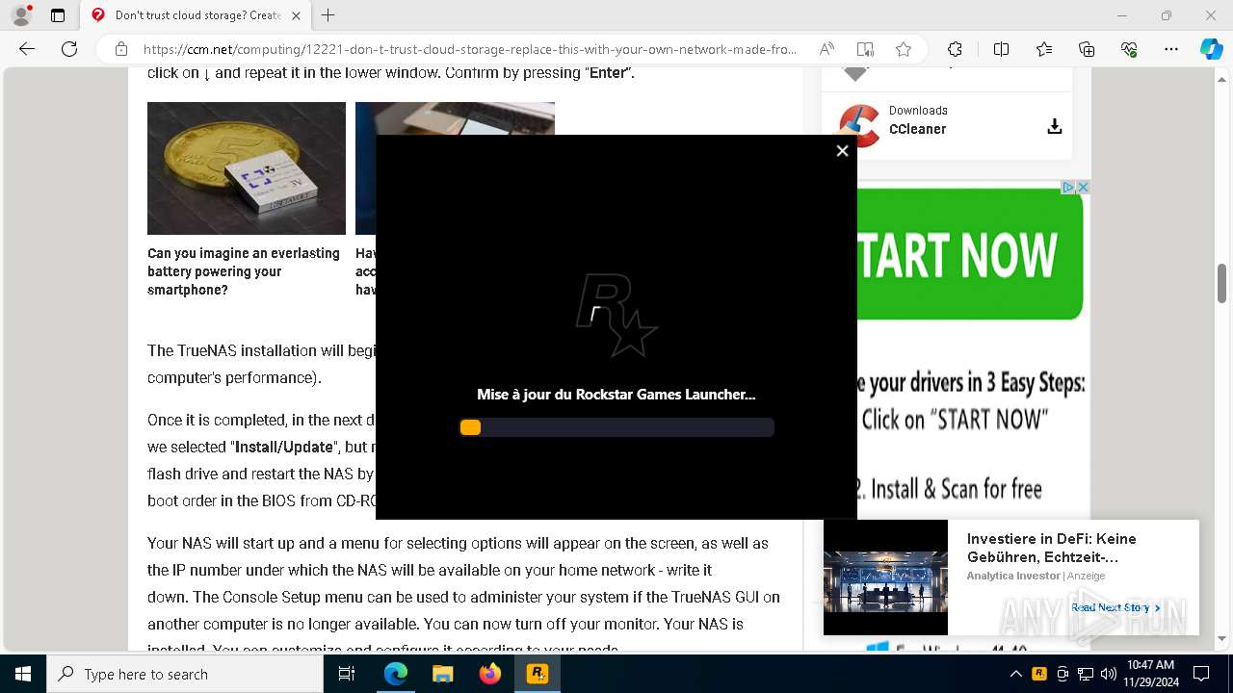Viewport: 1233px width, 693px height.
Task: Open Read aloud in the address bar
Action: (826, 49)
